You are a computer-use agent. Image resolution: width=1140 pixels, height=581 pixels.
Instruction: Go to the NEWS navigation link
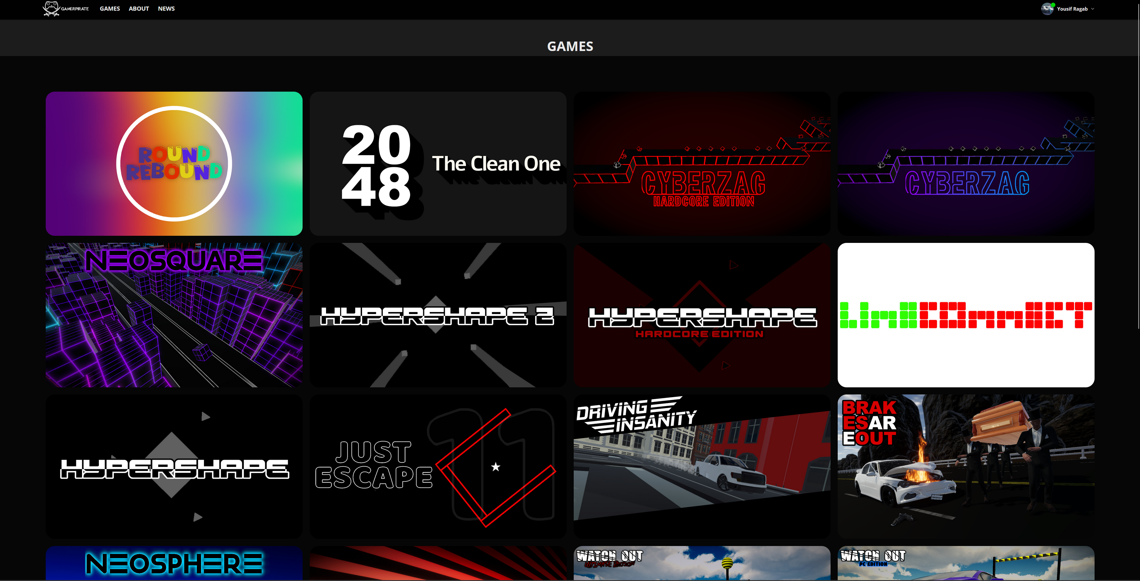click(166, 9)
